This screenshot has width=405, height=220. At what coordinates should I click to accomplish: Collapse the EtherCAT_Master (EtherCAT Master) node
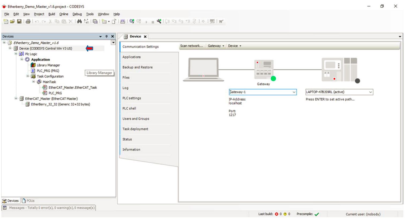coord(16,98)
